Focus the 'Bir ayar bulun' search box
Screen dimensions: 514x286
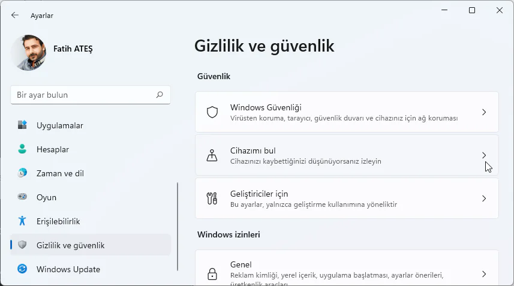[x=84, y=95]
